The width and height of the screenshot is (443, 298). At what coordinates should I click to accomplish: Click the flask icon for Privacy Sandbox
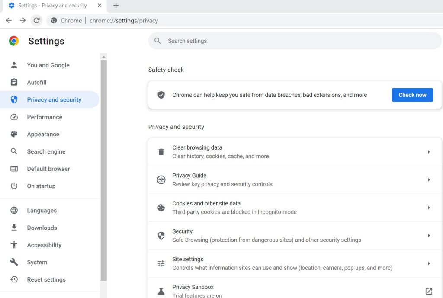click(x=161, y=291)
